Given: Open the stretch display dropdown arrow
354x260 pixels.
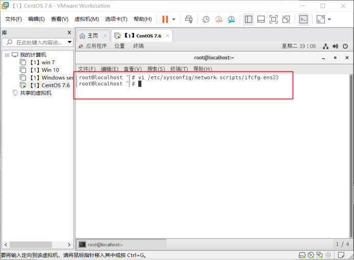Looking at the screenshot, I should pos(329,19).
